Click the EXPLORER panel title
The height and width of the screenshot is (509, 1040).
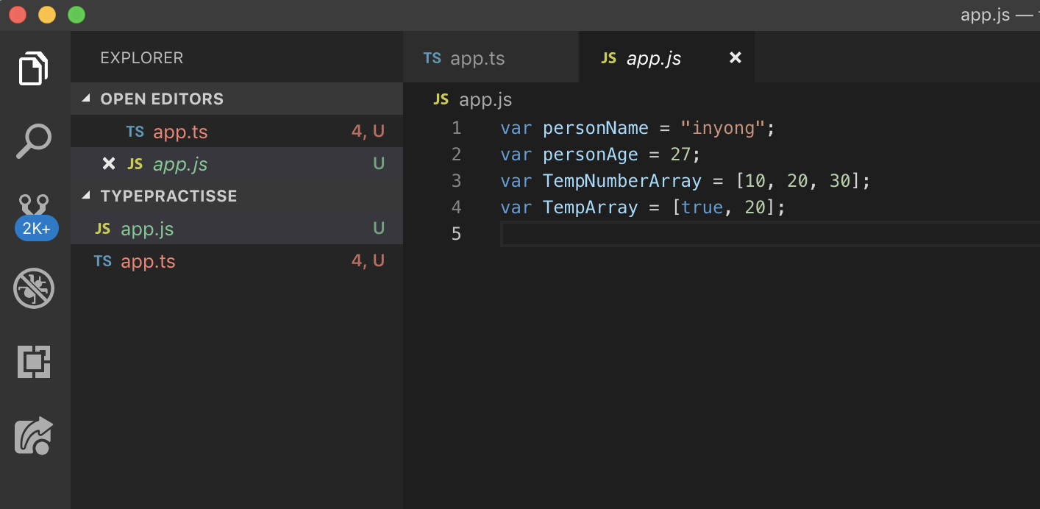142,57
